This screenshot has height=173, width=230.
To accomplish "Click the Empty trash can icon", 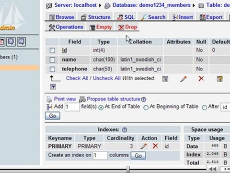I will (92, 27).
